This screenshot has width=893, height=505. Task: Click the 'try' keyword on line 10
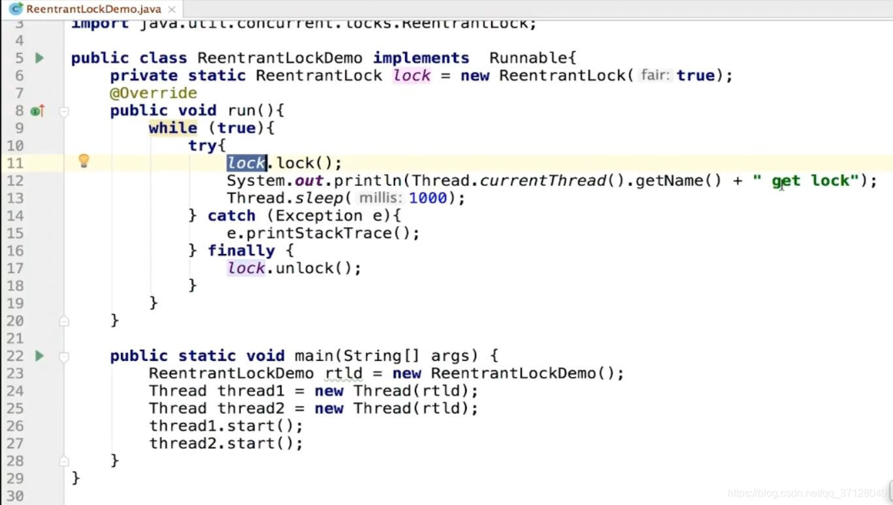pos(203,146)
